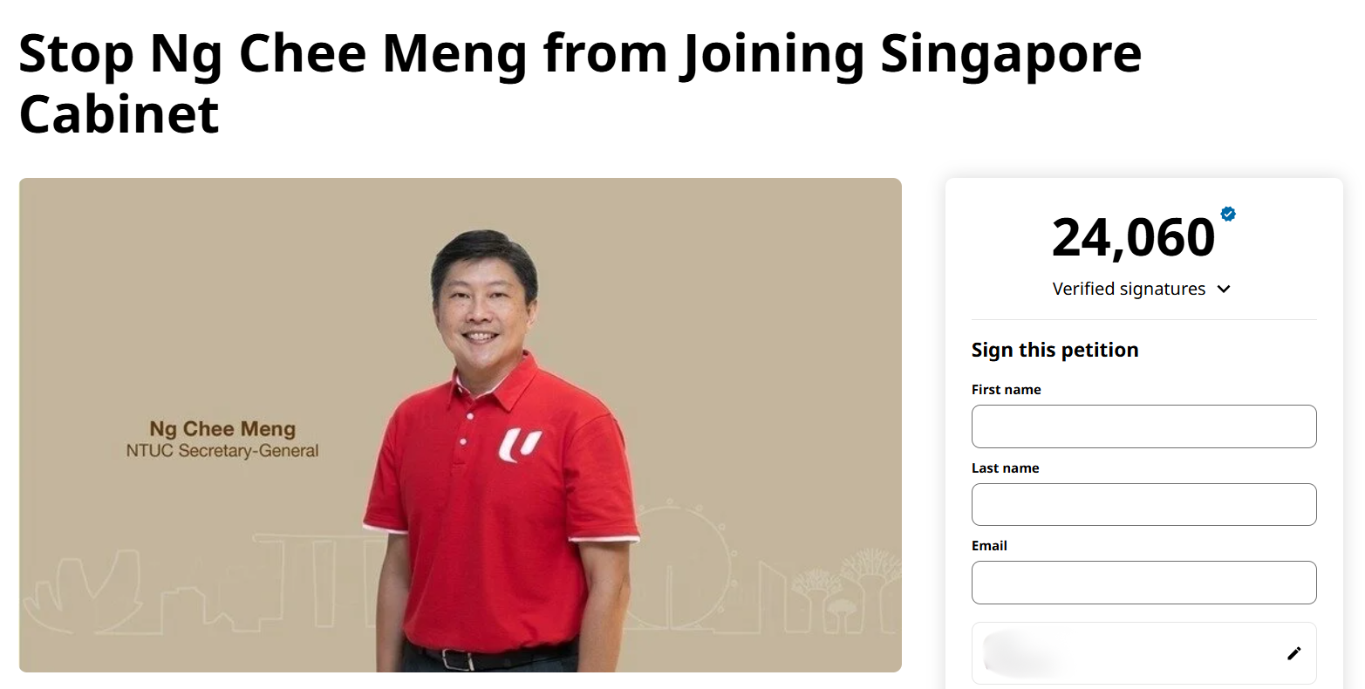This screenshot has width=1365, height=689.
Task: Click the 24,060 signature count
Action: tap(1133, 237)
